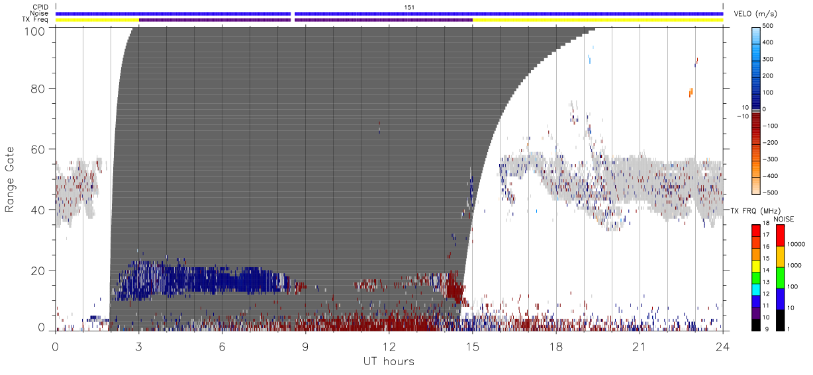The height and width of the screenshot is (375, 813).
Task: Click the red swatch in TX FRQ legend
Action: click(756, 229)
